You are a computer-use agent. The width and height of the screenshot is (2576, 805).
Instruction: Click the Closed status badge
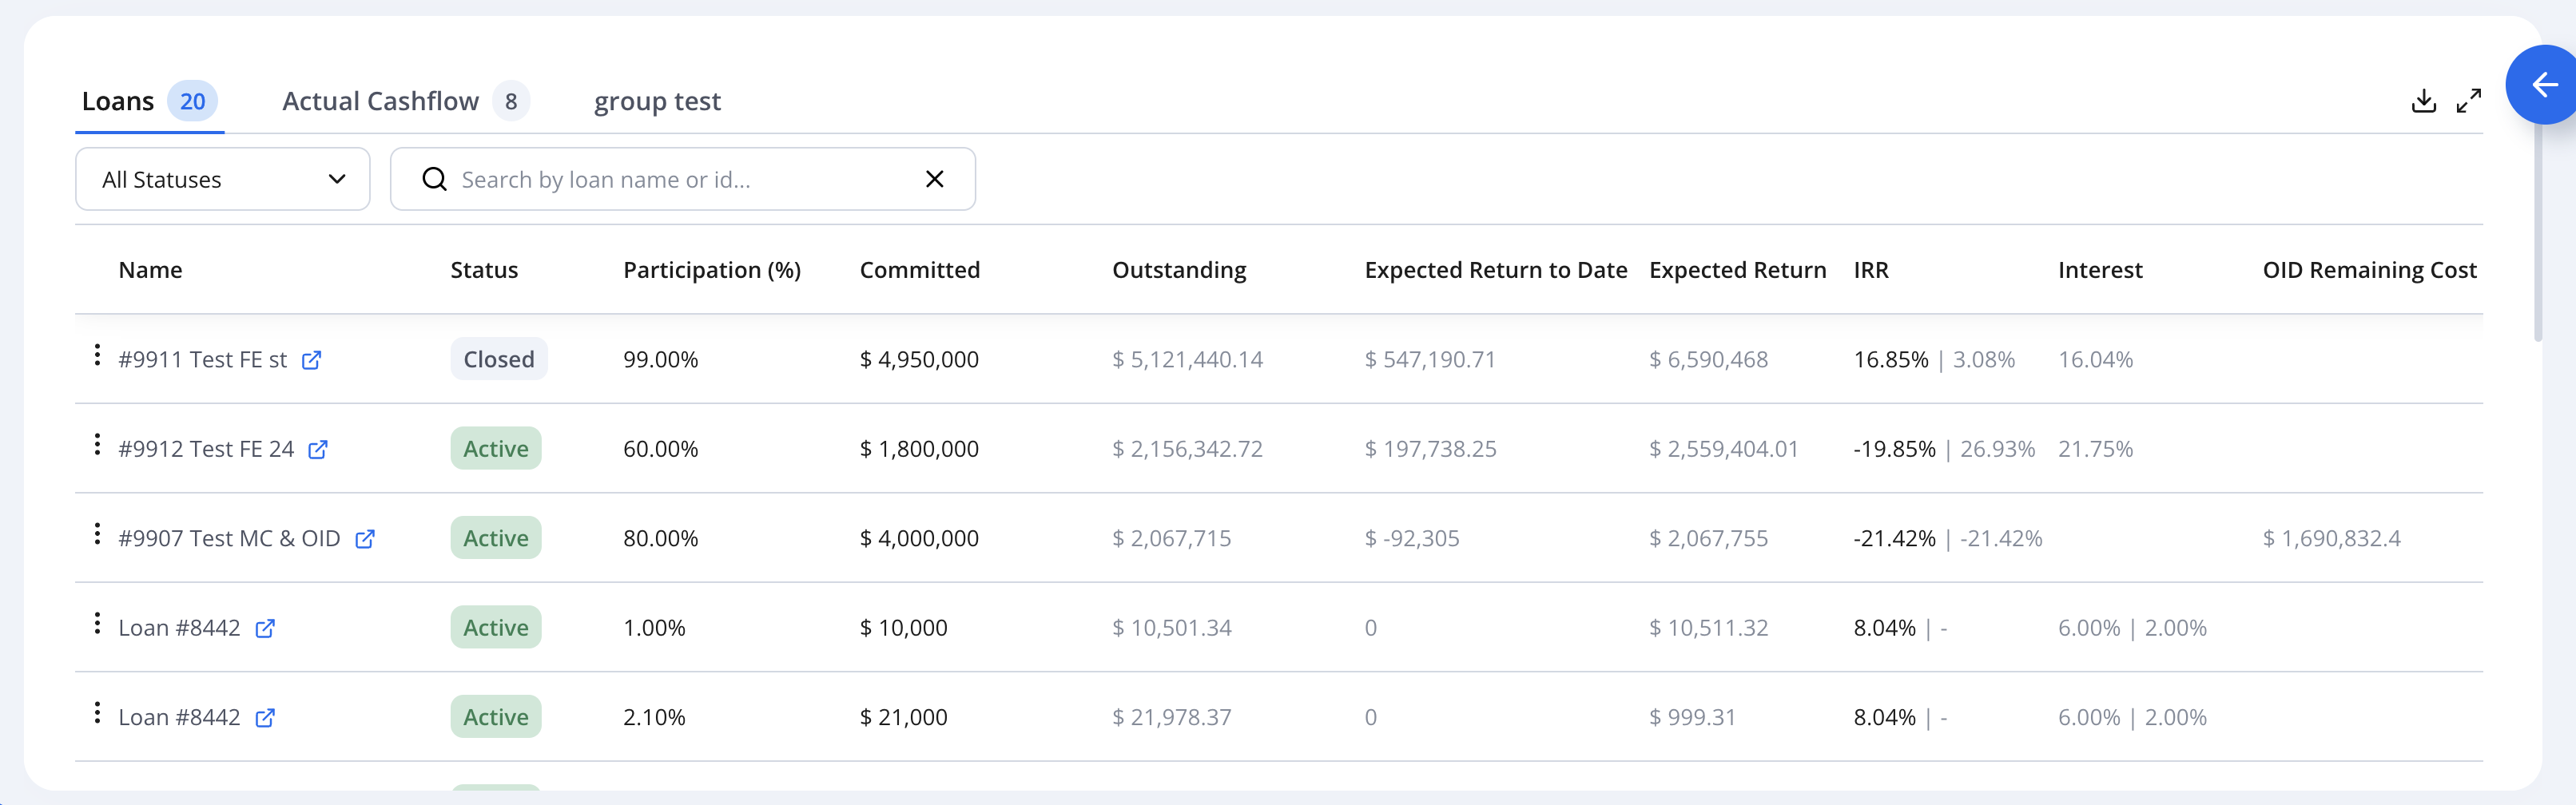[499, 359]
